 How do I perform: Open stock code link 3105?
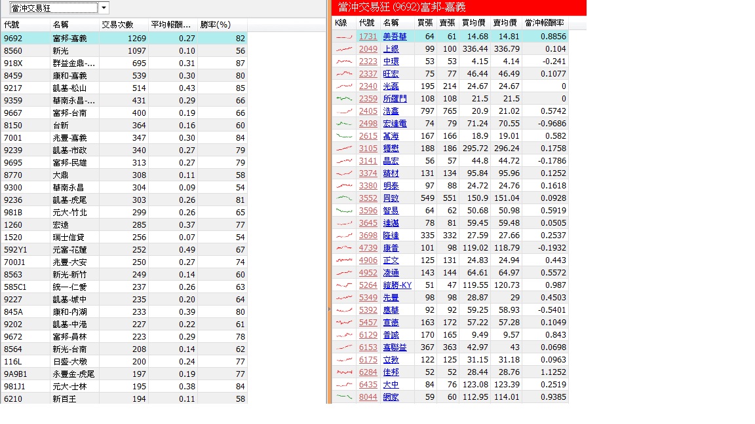(x=368, y=149)
